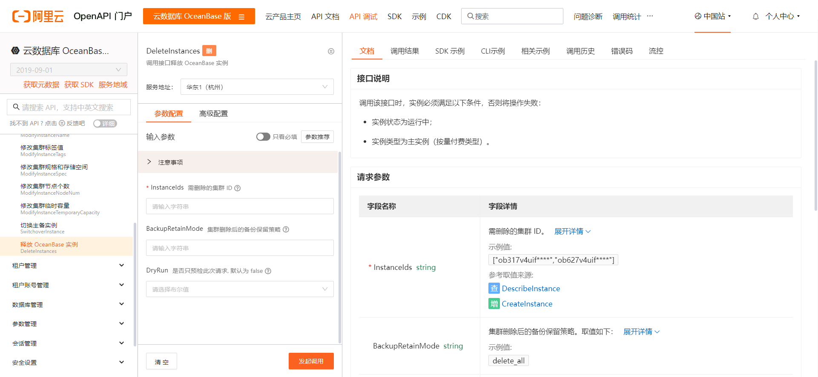Click the help icon next to DryRun
Image resolution: width=818 pixels, height=377 pixels.
(268, 271)
